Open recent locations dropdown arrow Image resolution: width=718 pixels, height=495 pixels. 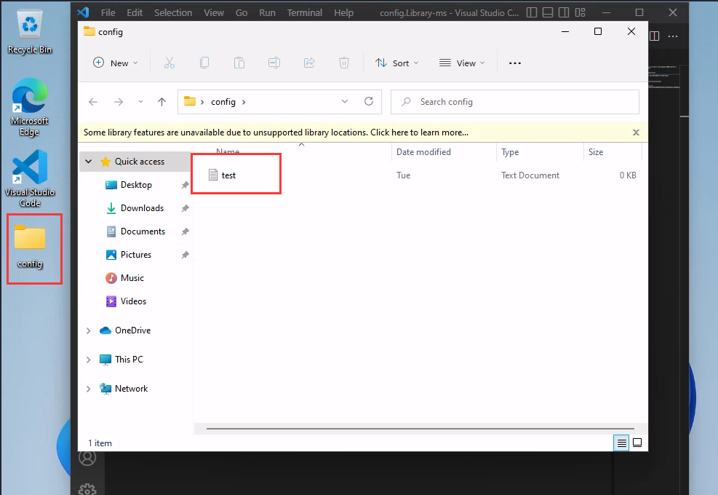pos(140,102)
